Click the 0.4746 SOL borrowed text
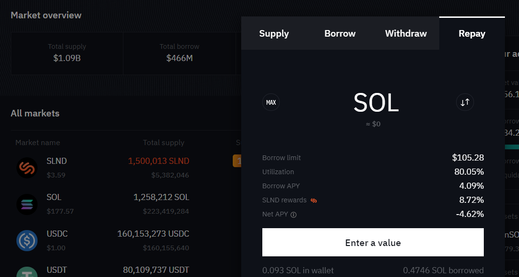This screenshot has width=519, height=277. 443,271
